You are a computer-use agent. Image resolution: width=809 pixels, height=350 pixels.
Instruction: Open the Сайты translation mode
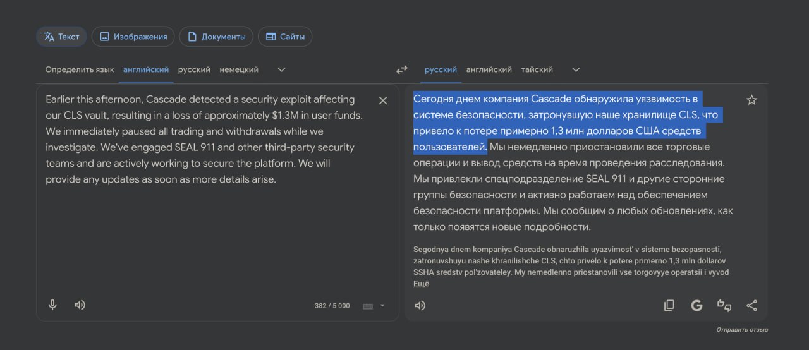click(285, 37)
